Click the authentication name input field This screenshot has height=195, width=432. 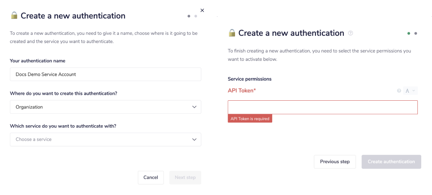click(105, 74)
